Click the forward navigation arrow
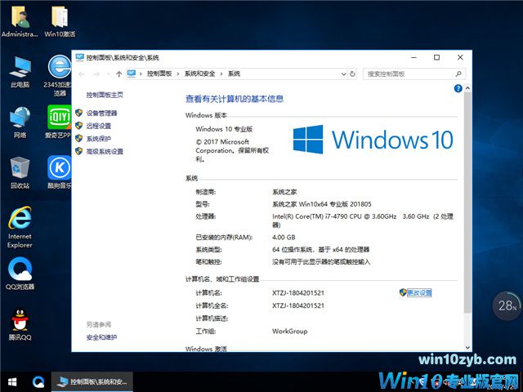523x392 pixels. pyautogui.click(x=96, y=74)
